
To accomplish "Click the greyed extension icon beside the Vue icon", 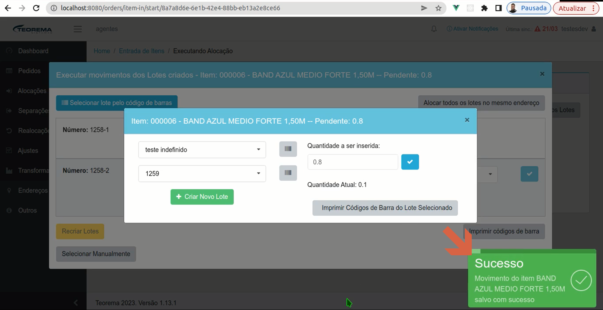I will [470, 8].
